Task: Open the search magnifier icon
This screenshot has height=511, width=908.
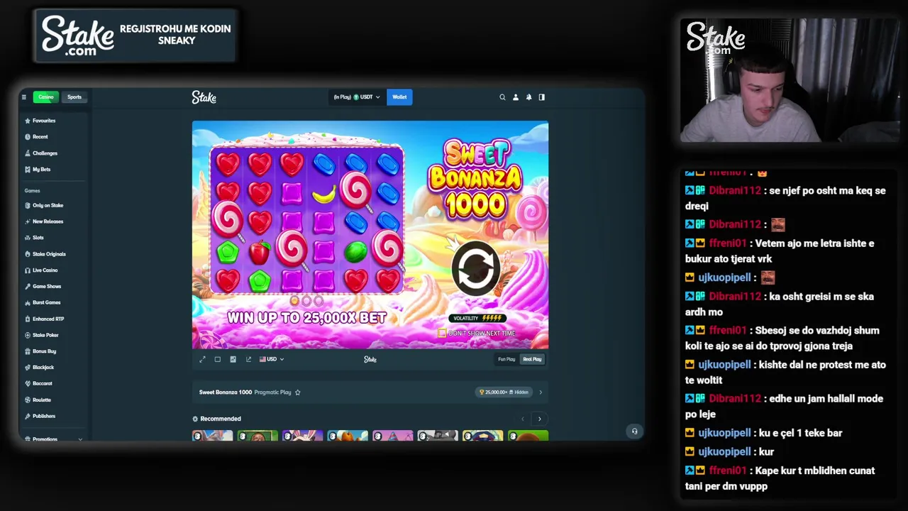Action: pos(502,97)
